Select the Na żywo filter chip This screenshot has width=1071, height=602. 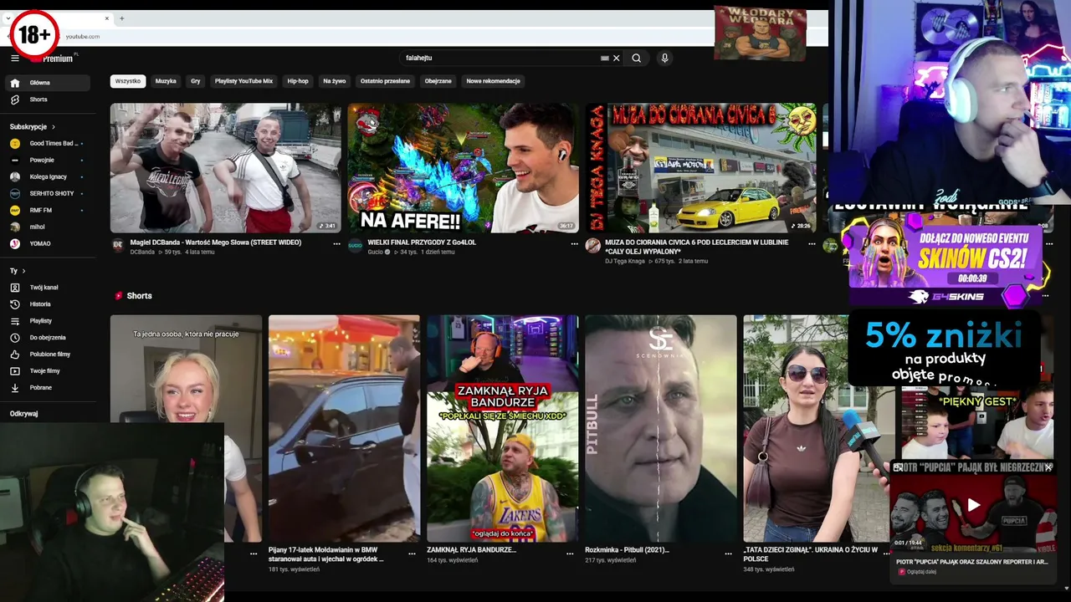335,81
